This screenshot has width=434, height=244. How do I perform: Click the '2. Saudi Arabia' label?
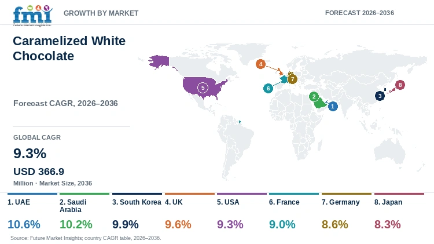73,206
